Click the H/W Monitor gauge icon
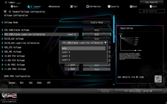 tap(87, 6)
